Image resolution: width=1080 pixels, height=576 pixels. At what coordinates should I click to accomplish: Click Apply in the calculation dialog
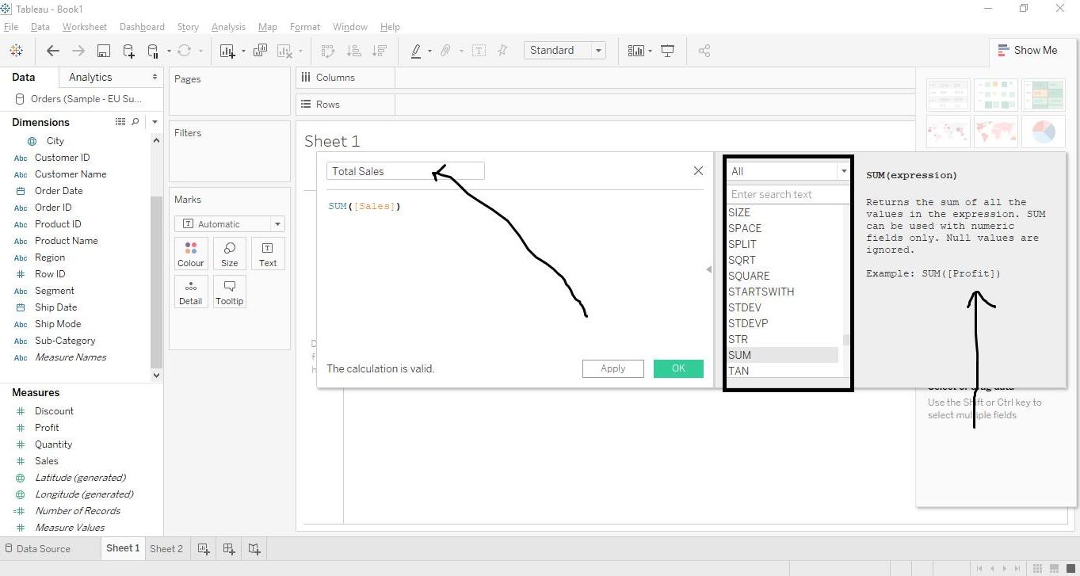(613, 368)
